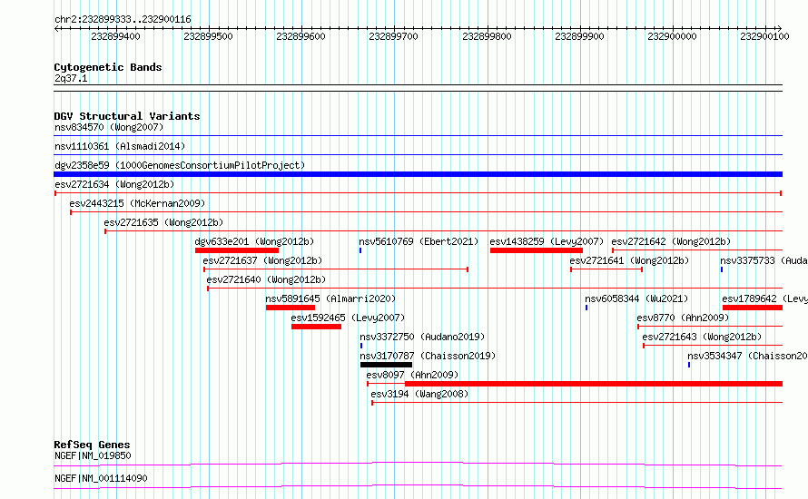This screenshot has height=499, width=808.
Task: Select the black nsv3170787 variant bar
Action: point(386,365)
